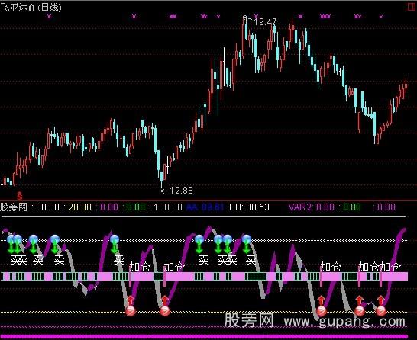Image resolution: width=417 pixels, height=340 pixels.
Task: Click the triple purple x marker cluster at top
Action: point(325,17)
